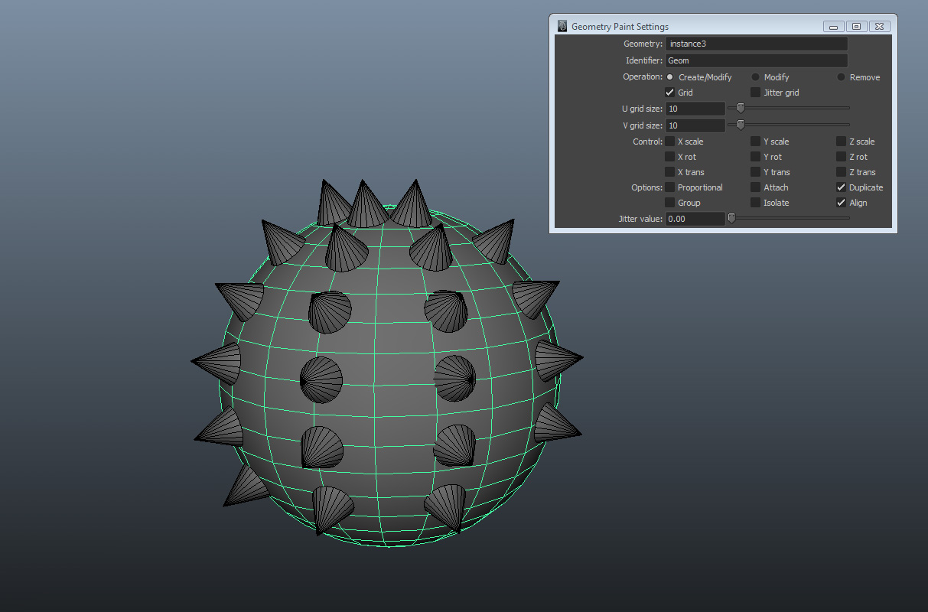Uncheck the Align option
Viewport: 928px width, 612px height.
click(841, 202)
